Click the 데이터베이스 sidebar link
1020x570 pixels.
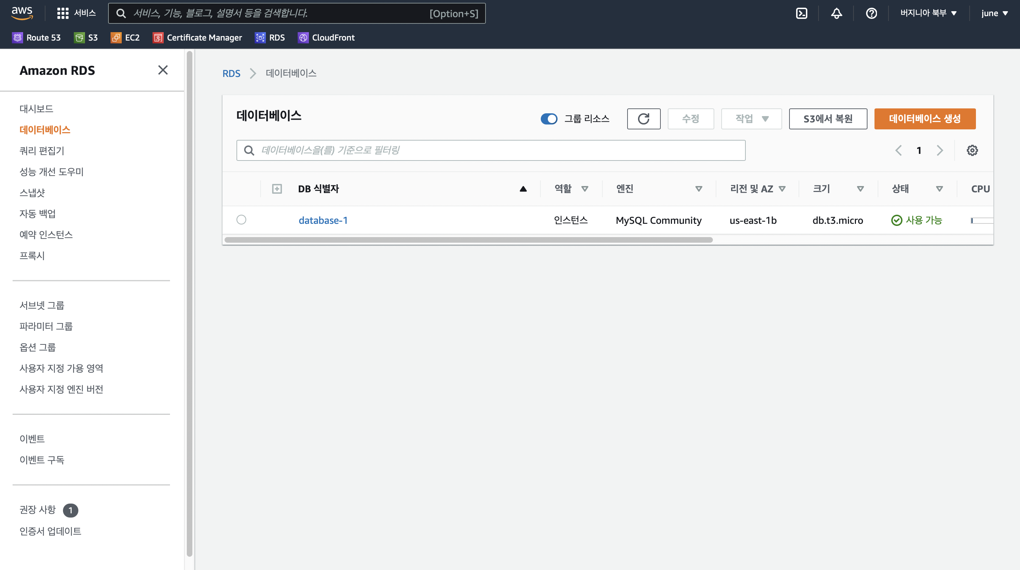45,130
